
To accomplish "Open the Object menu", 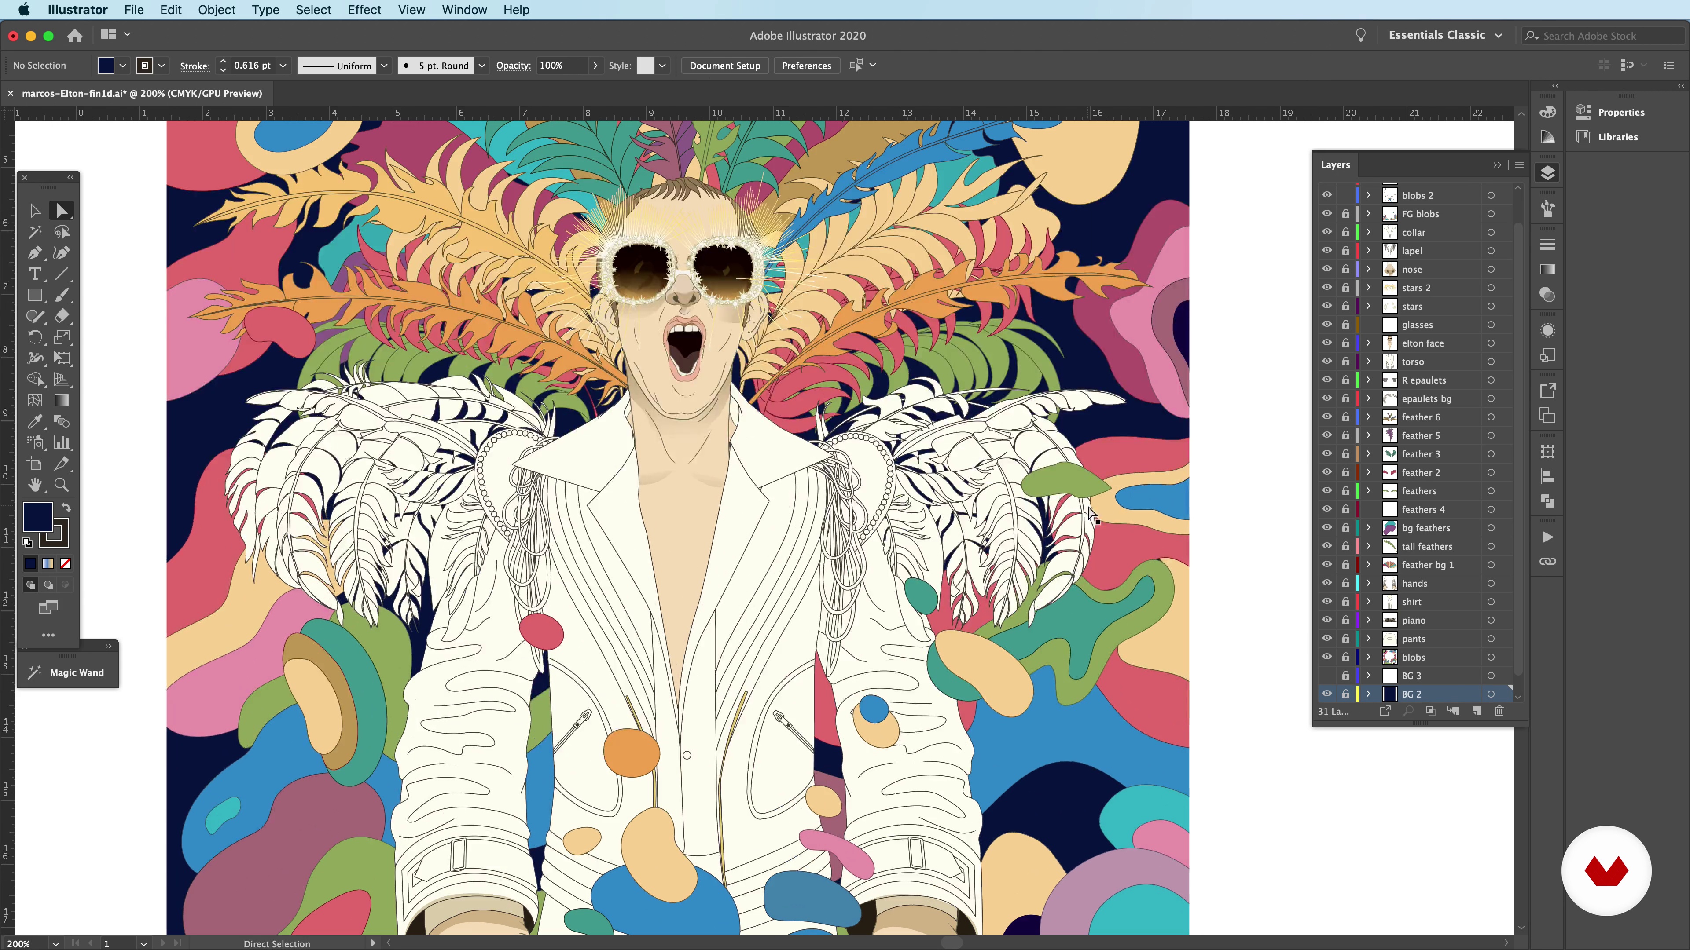I will (217, 10).
